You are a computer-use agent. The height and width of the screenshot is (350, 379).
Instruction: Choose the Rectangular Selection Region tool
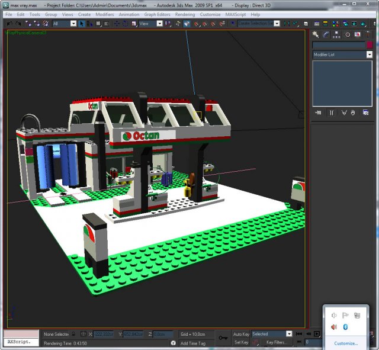pos(98,24)
